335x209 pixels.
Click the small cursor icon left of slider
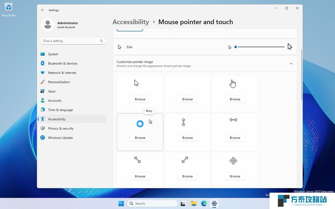(230, 47)
